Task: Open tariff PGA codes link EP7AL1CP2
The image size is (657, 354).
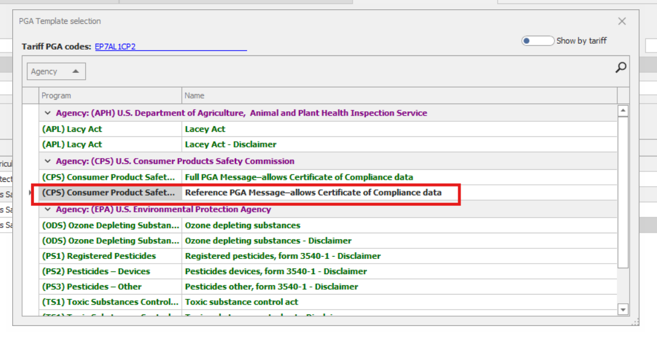Action: (115, 47)
